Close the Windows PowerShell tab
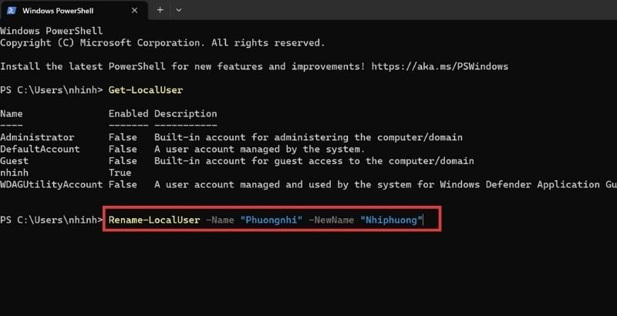 coord(134,11)
